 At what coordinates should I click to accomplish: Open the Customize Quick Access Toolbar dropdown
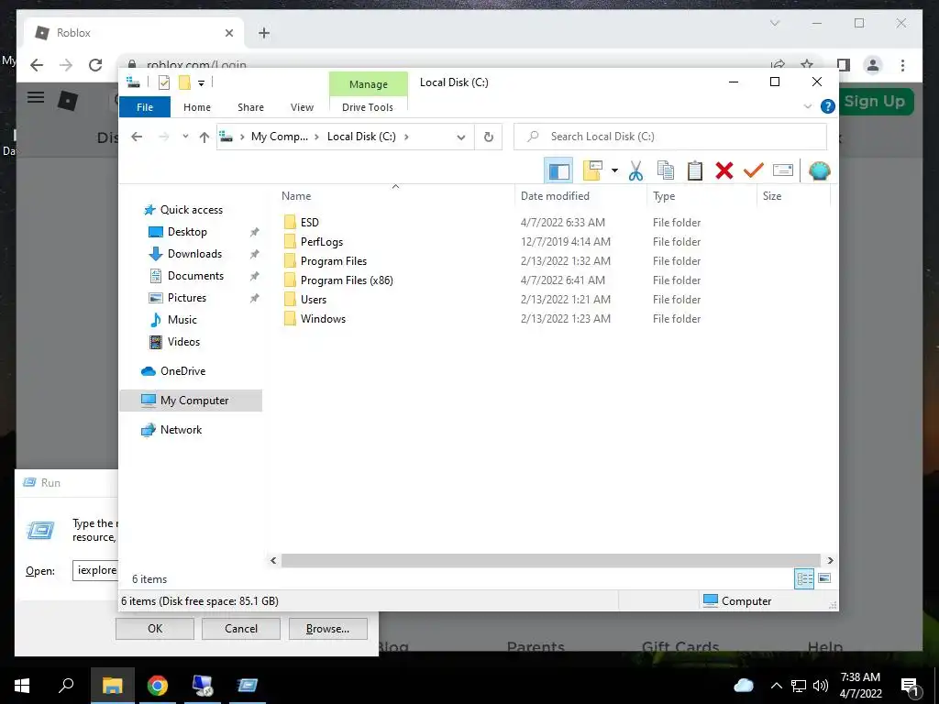pos(201,83)
